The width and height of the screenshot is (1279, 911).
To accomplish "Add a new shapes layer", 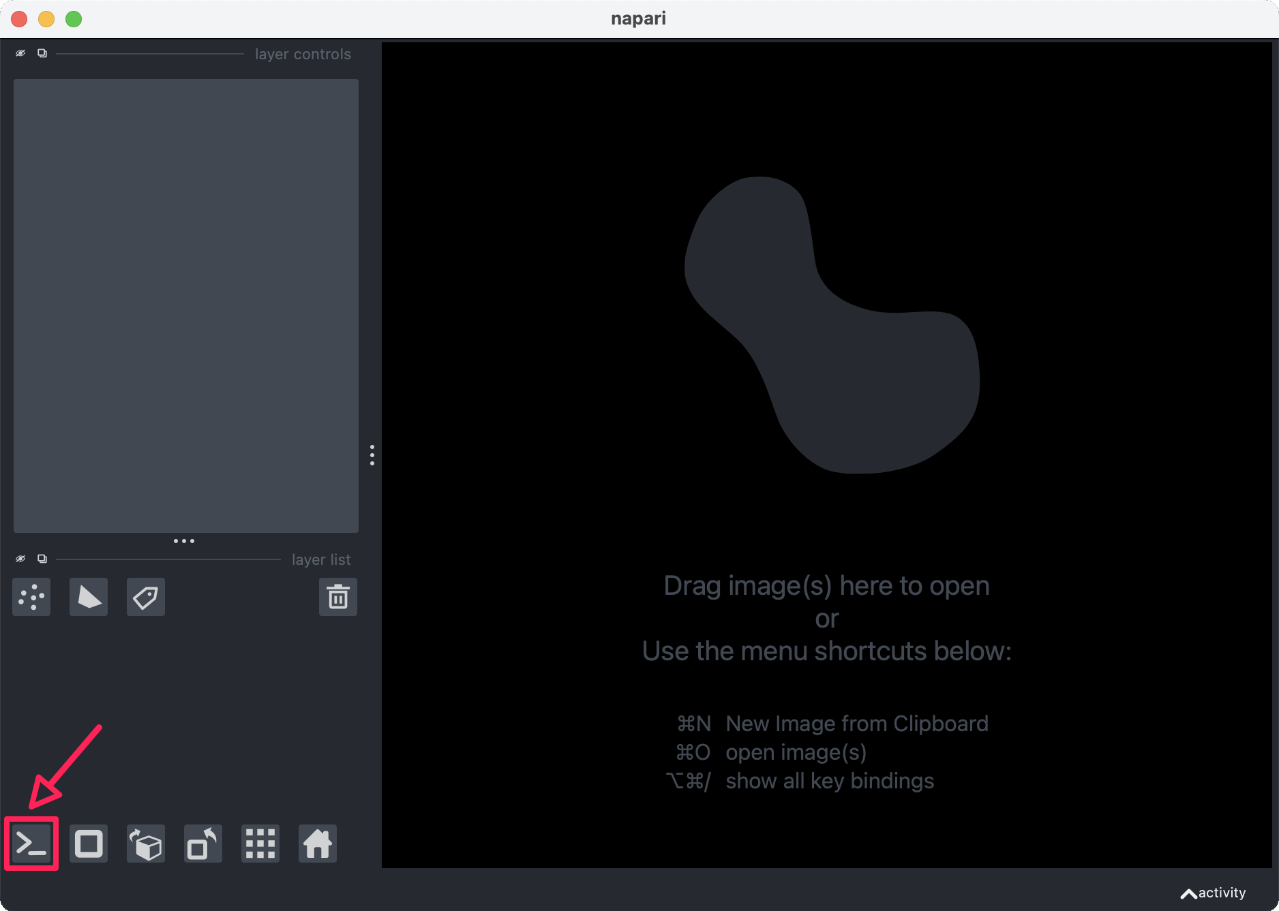I will click(89, 597).
